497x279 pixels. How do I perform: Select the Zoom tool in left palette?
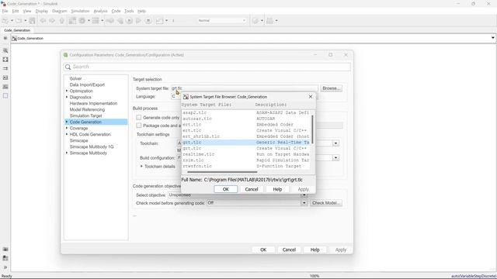pyautogui.click(x=5, y=50)
